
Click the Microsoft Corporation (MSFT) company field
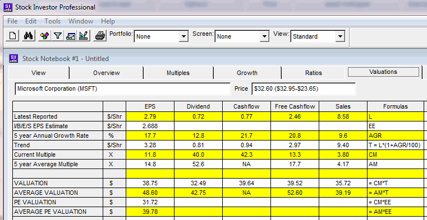122,89
